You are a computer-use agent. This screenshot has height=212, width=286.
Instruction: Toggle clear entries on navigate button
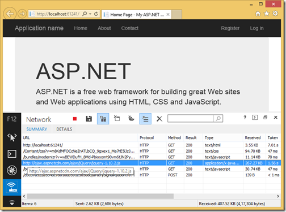(145, 119)
